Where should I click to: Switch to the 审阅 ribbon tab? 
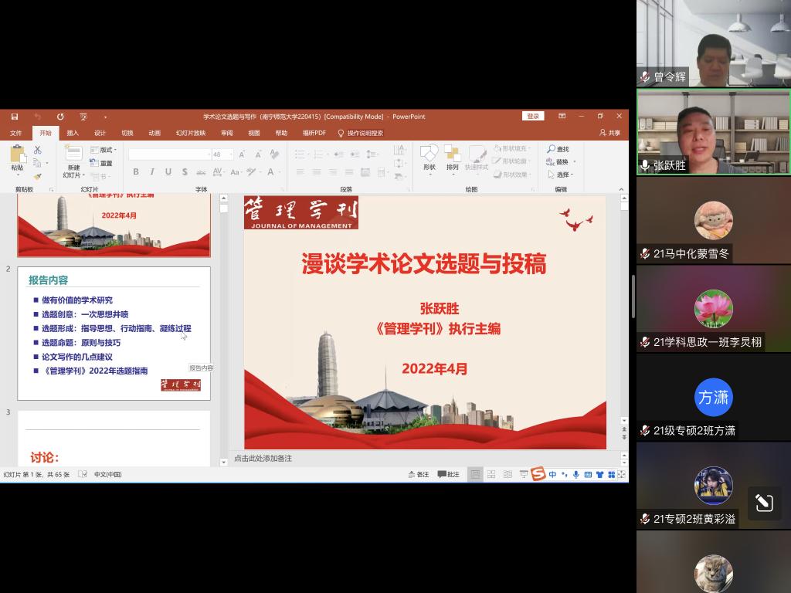227,133
